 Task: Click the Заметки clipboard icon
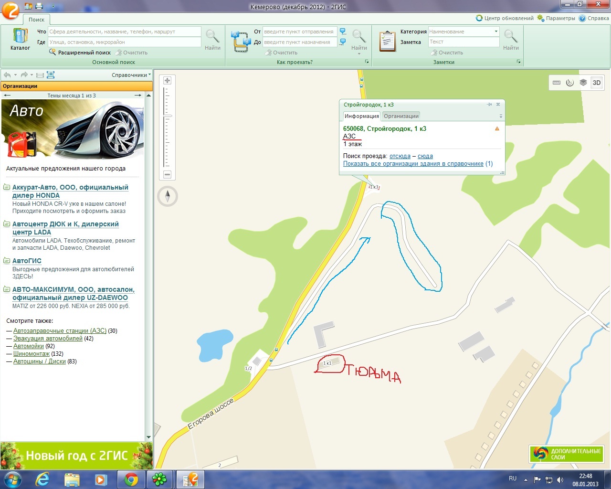(x=387, y=41)
